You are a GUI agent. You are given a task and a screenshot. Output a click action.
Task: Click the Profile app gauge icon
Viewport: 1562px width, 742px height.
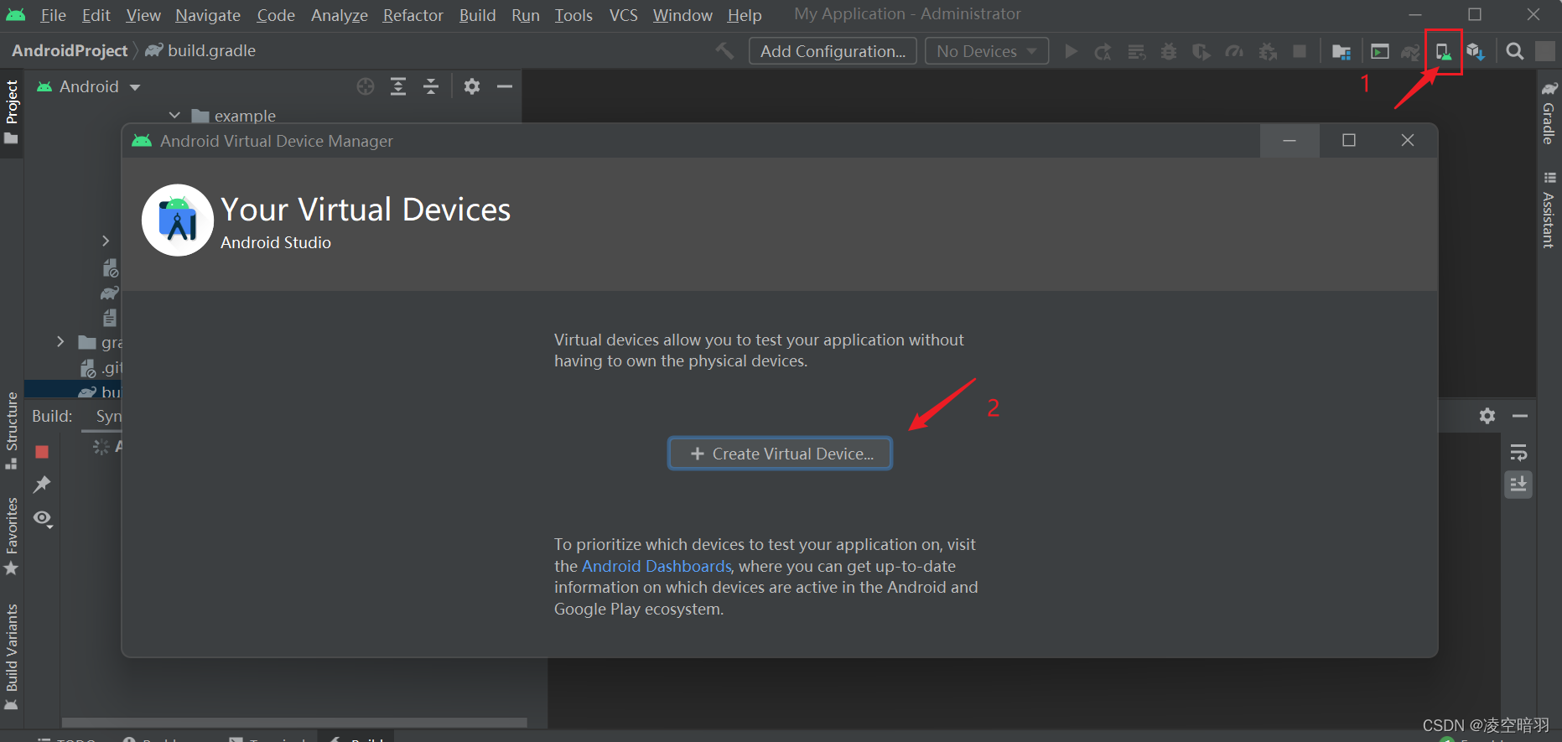point(1234,52)
